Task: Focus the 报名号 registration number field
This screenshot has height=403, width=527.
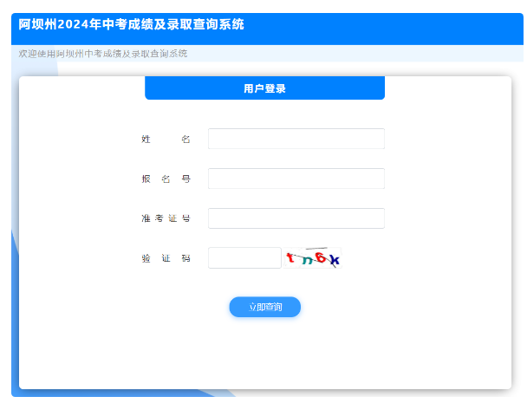Action: pos(296,179)
